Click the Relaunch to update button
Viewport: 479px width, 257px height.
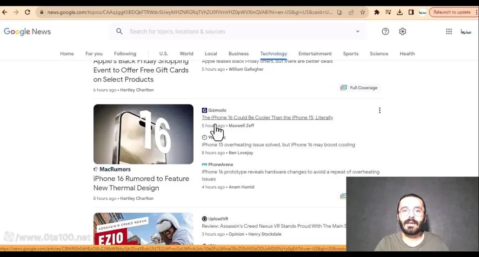[x=452, y=12]
